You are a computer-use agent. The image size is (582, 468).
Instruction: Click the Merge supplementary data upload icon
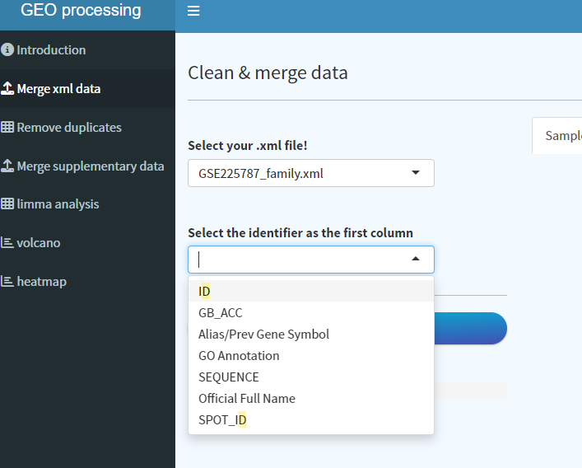point(7,166)
